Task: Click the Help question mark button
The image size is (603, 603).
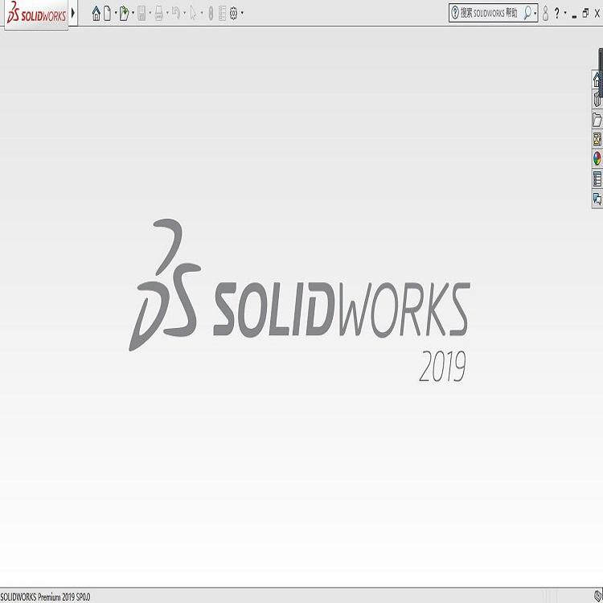Action: (x=556, y=13)
